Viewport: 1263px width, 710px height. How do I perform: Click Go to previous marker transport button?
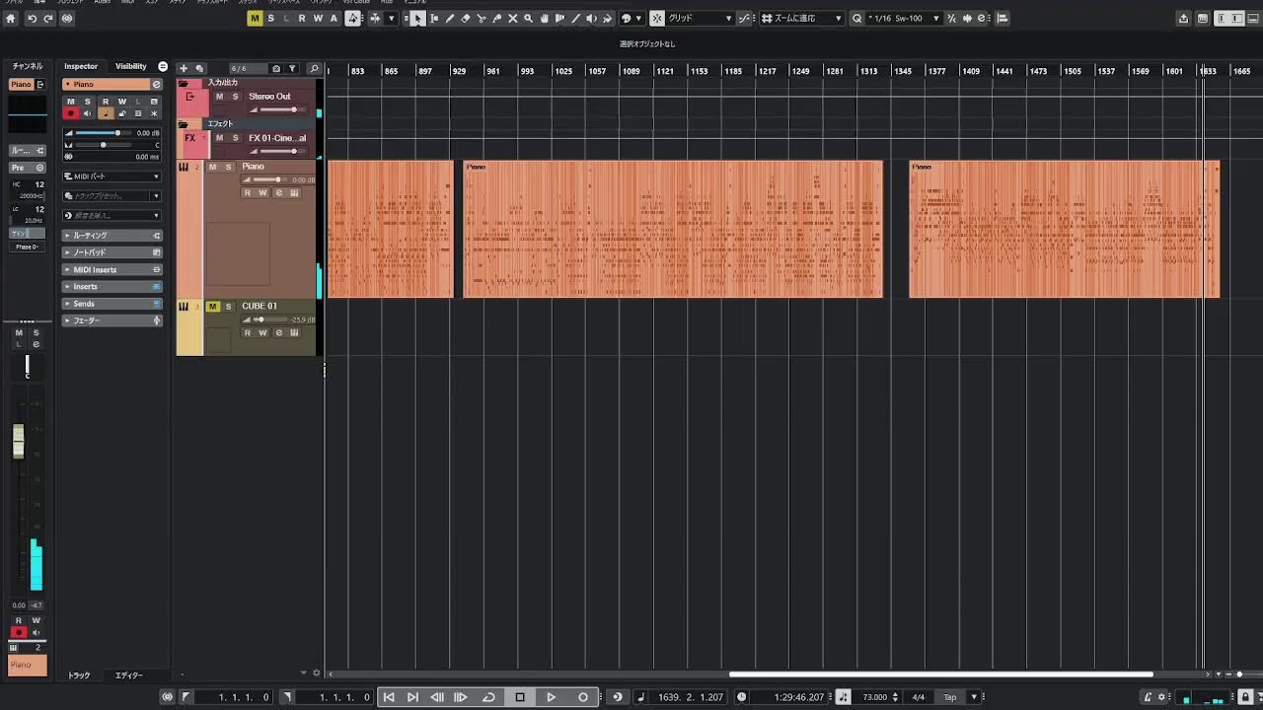tap(389, 697)
